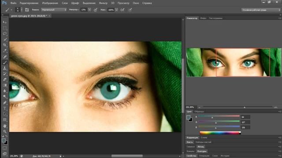Viewport: 282px width, 158px height.
Task: Switch to the Образцы tab
Action: (199, 111)
